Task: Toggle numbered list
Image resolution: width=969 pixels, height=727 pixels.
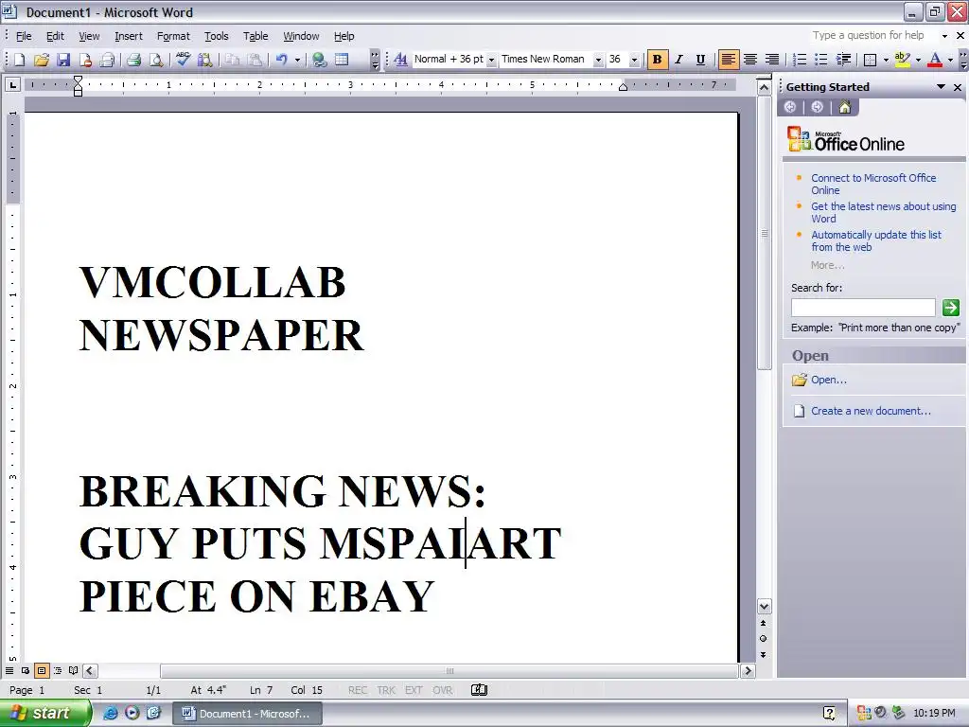Action: pos(800,60)
